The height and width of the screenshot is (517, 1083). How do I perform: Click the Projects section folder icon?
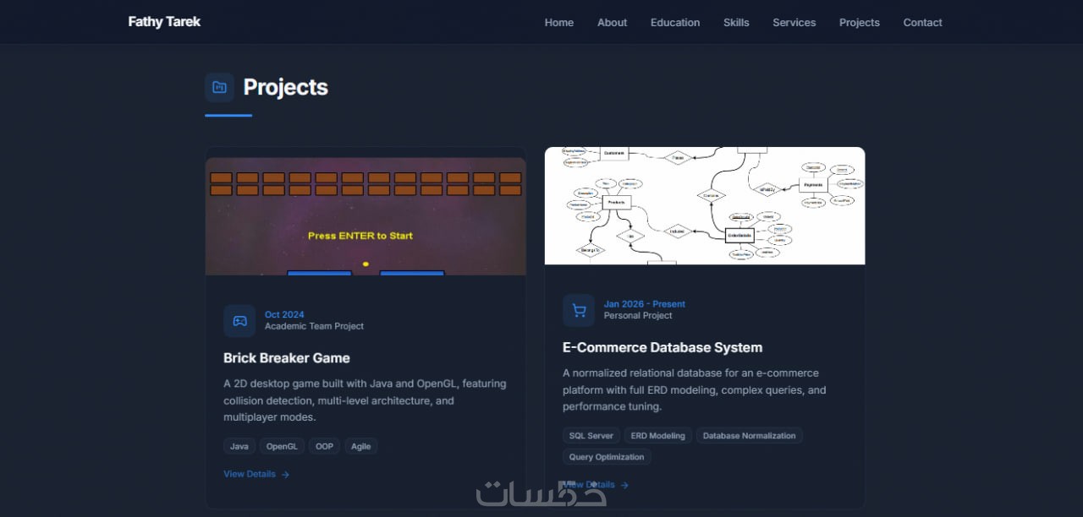219,87
